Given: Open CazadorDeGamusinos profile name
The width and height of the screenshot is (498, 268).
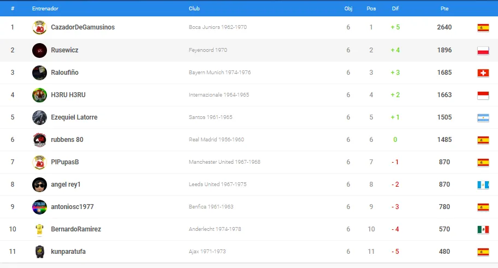Looking at the screenshot, I should pos(82,27).
